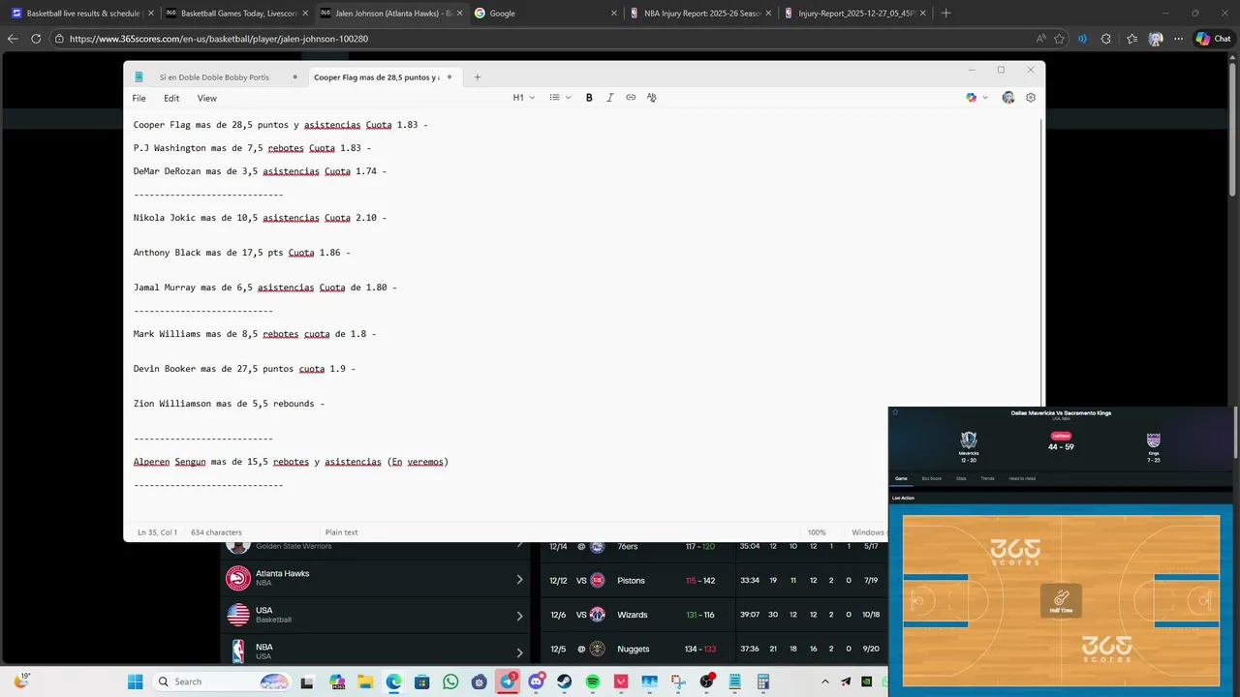The image size is (1240, 697).
Task: Open Spotify from the taskbar
Action: 592,682
